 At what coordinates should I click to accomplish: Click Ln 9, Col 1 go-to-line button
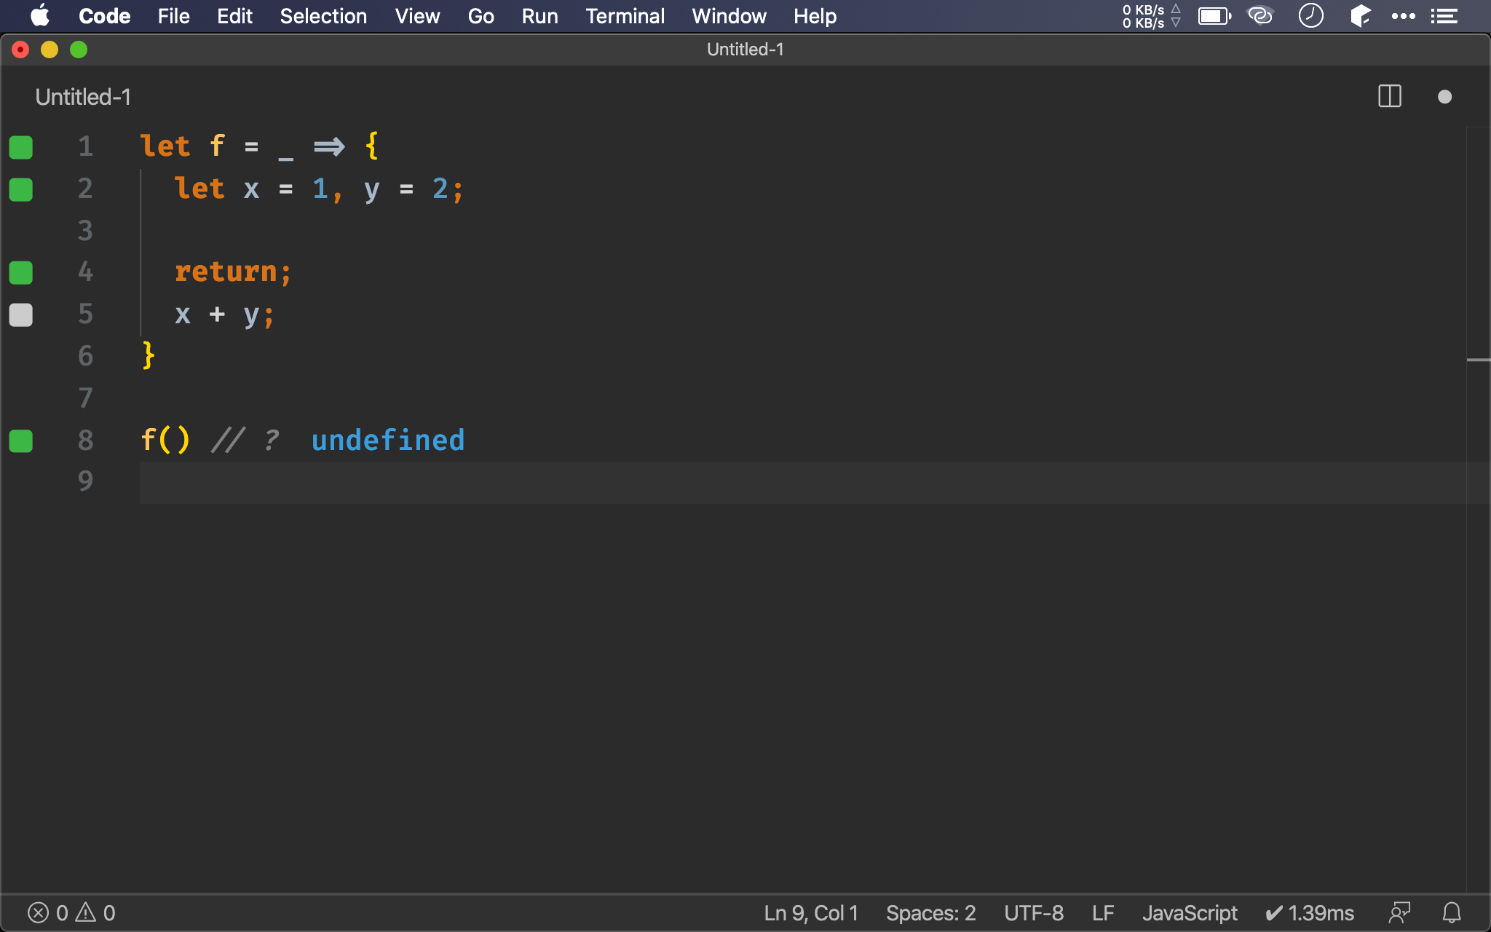(x=810, y=912)
